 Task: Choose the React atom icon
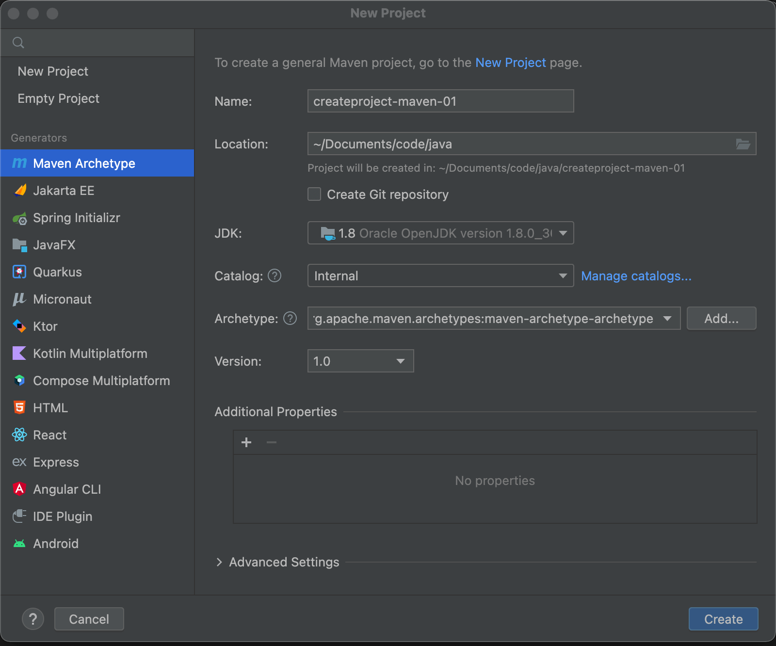coord(19,435)
